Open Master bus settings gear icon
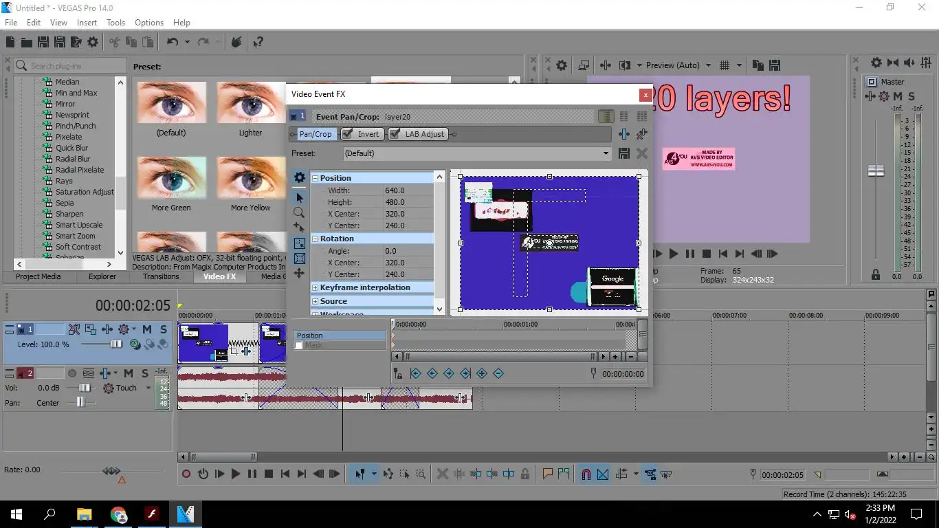This screenshot has height=528, width=939. 876,63
